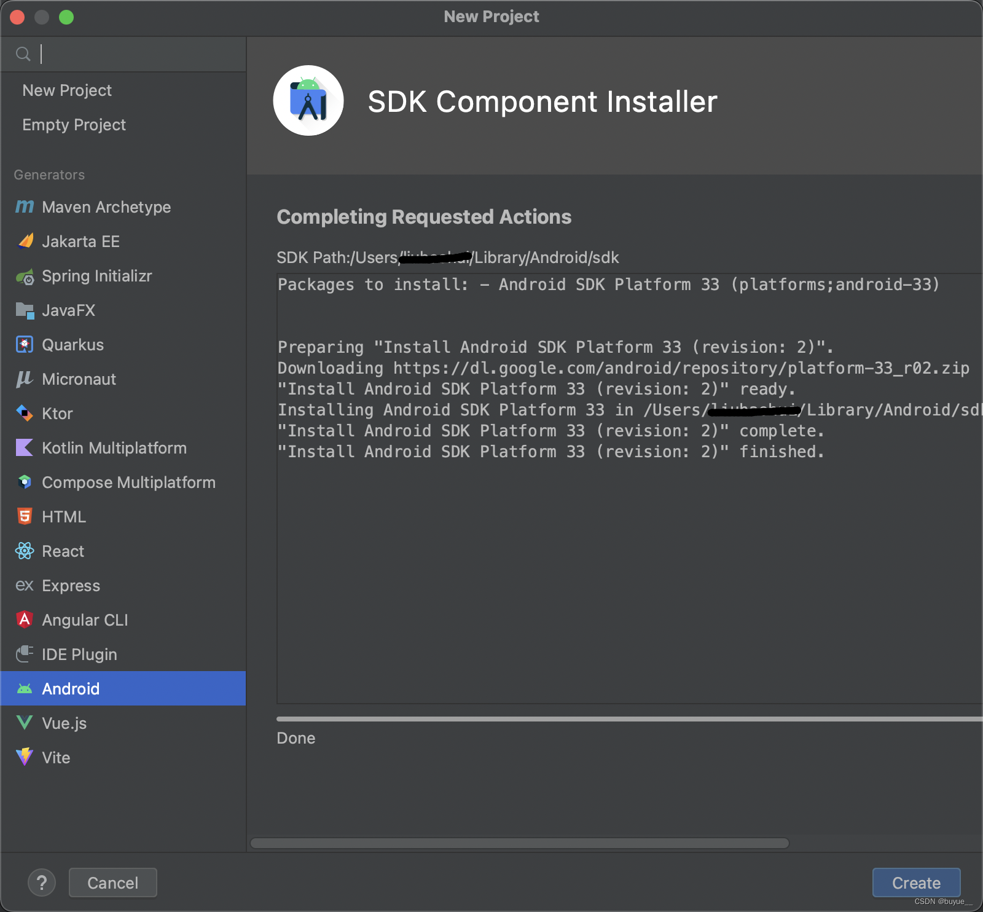
Task: Click the search magnifier icon
Action: pos(23,55)
